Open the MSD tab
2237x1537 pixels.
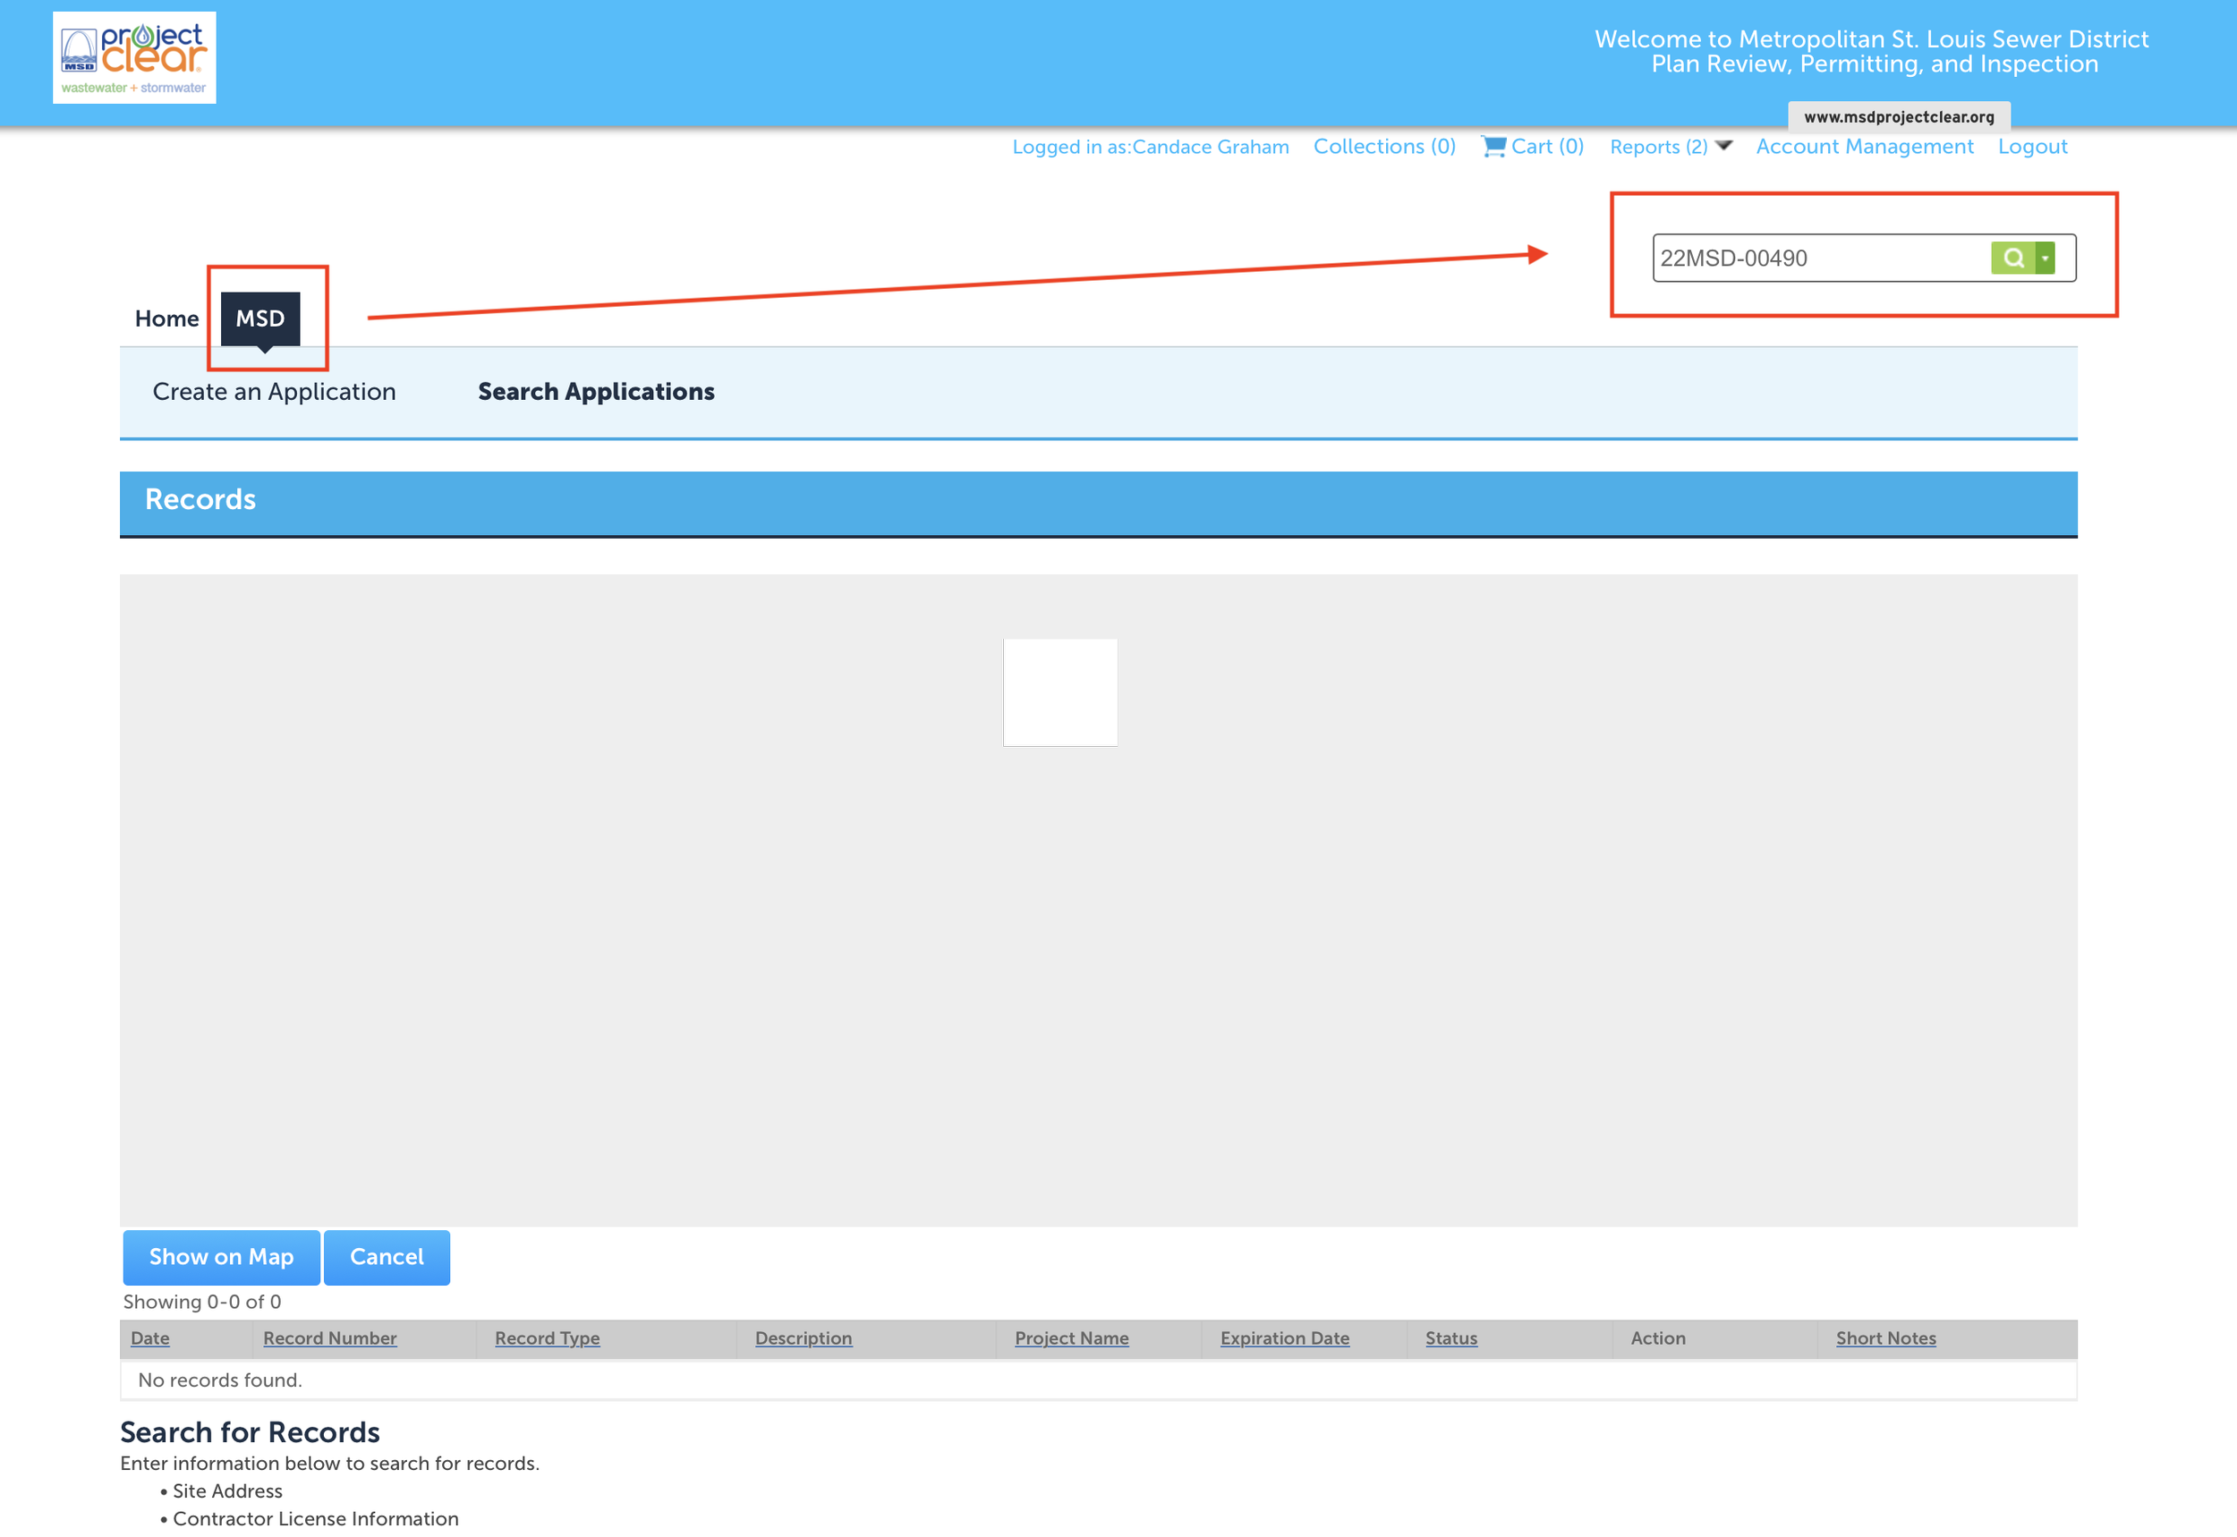coord(260,318)
